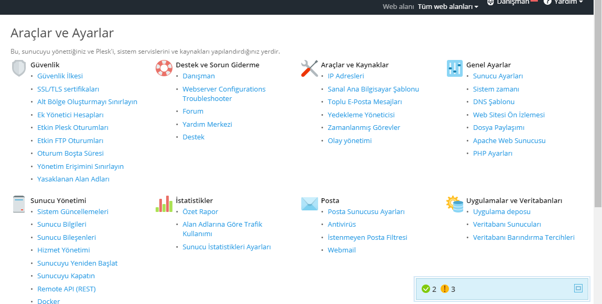Open Zamanlanmış Görevler
Screen dimensions: 602x304
tap(364, 127)
